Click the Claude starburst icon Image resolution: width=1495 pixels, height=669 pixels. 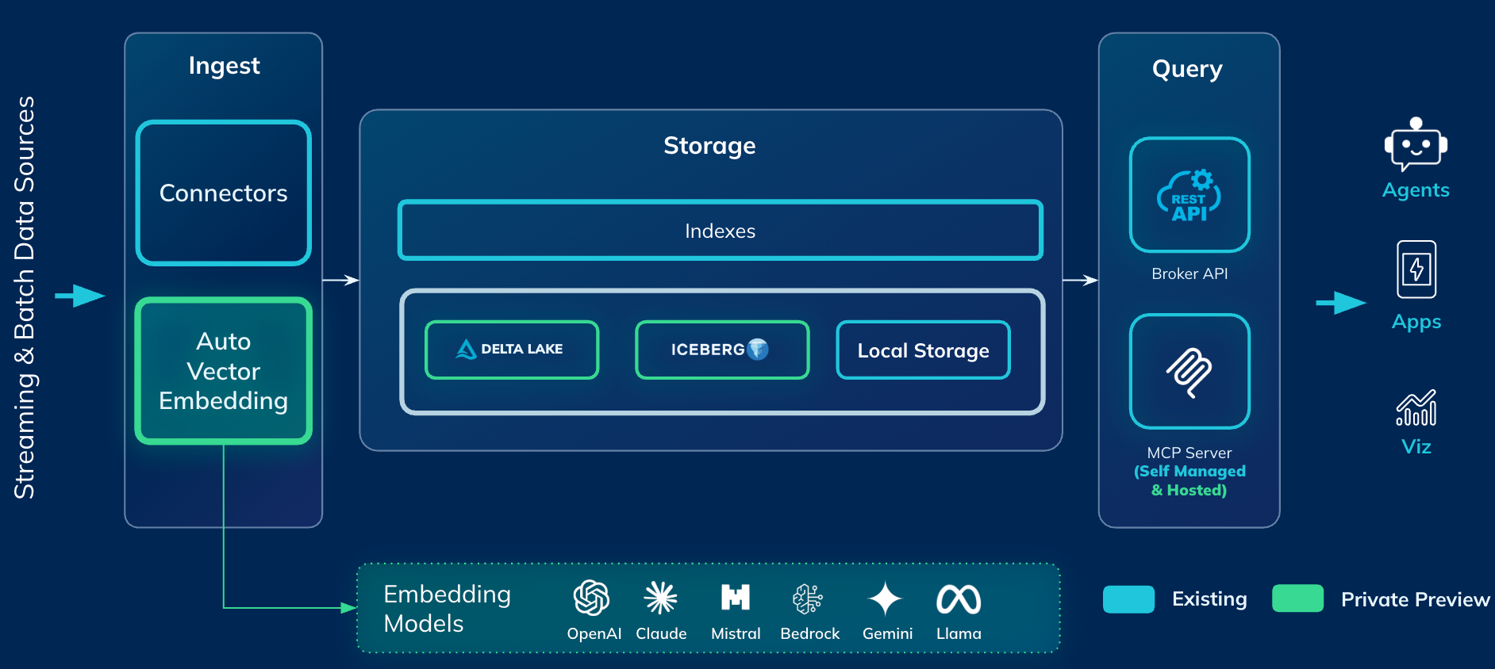coord(660,598)
